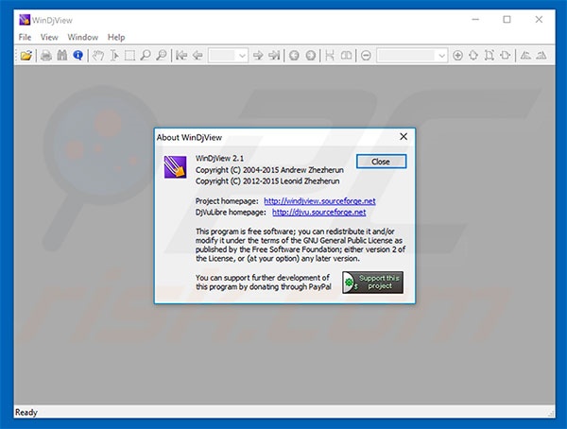
Task: Click the round Forward navigation icon
Action: click(x=310, y=56)
